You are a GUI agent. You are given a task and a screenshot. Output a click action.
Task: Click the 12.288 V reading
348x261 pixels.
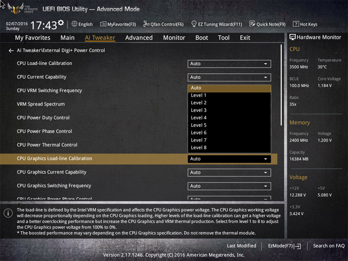[x=298, y=195]
